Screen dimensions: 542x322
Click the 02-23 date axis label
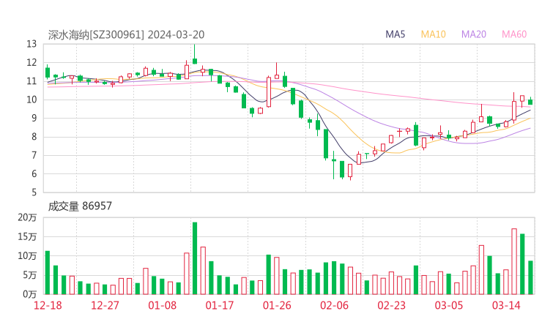click(391, 305)
